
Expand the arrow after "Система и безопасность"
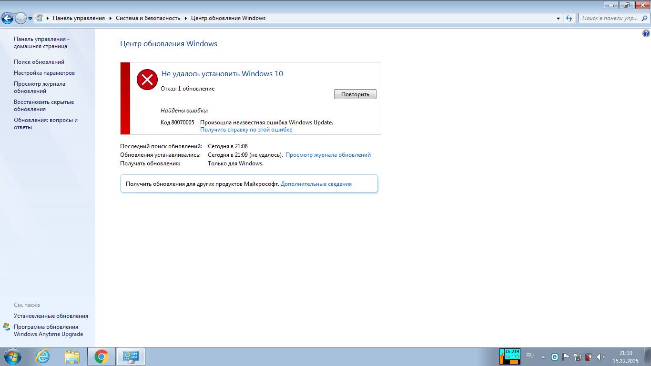coord(185,18)
